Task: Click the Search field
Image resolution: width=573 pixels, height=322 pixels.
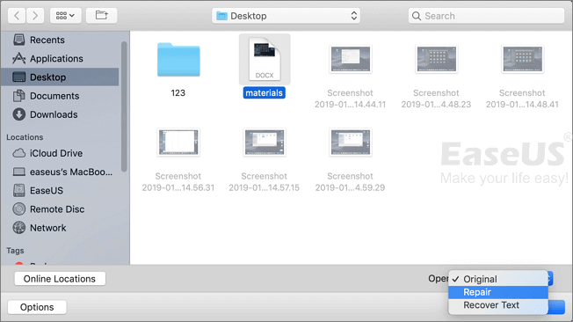Action: click(x=486, y=16)
